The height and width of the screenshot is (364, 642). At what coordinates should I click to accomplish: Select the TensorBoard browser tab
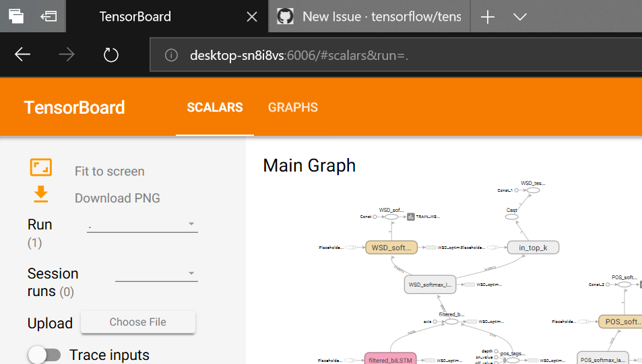click(167, 16)
